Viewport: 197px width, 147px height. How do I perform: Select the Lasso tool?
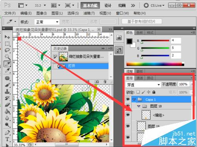tap(7, 50)
